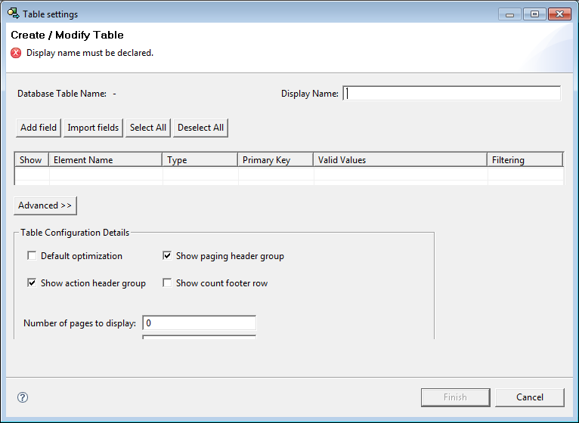This screenshot has height=423, width=579.
Task: Check Show count footer row
Action: [x=167, y=283]
